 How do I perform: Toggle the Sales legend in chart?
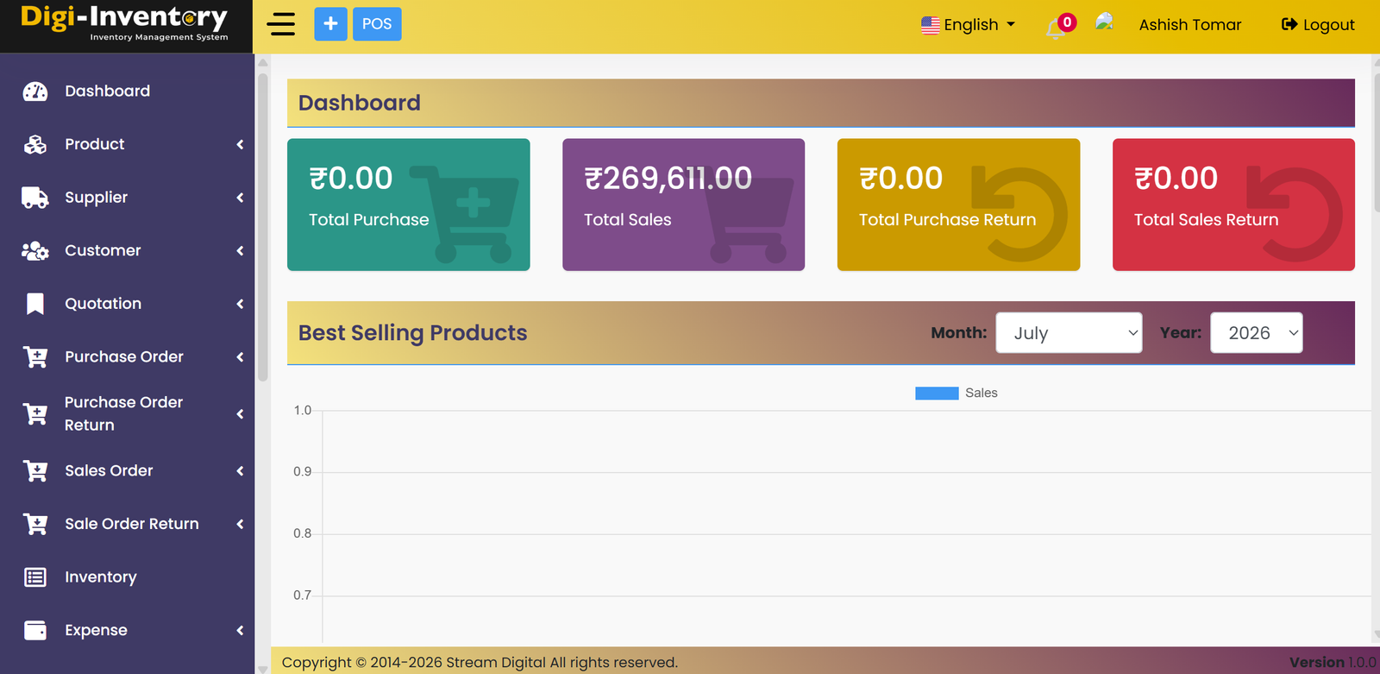[x=956, y=393]
